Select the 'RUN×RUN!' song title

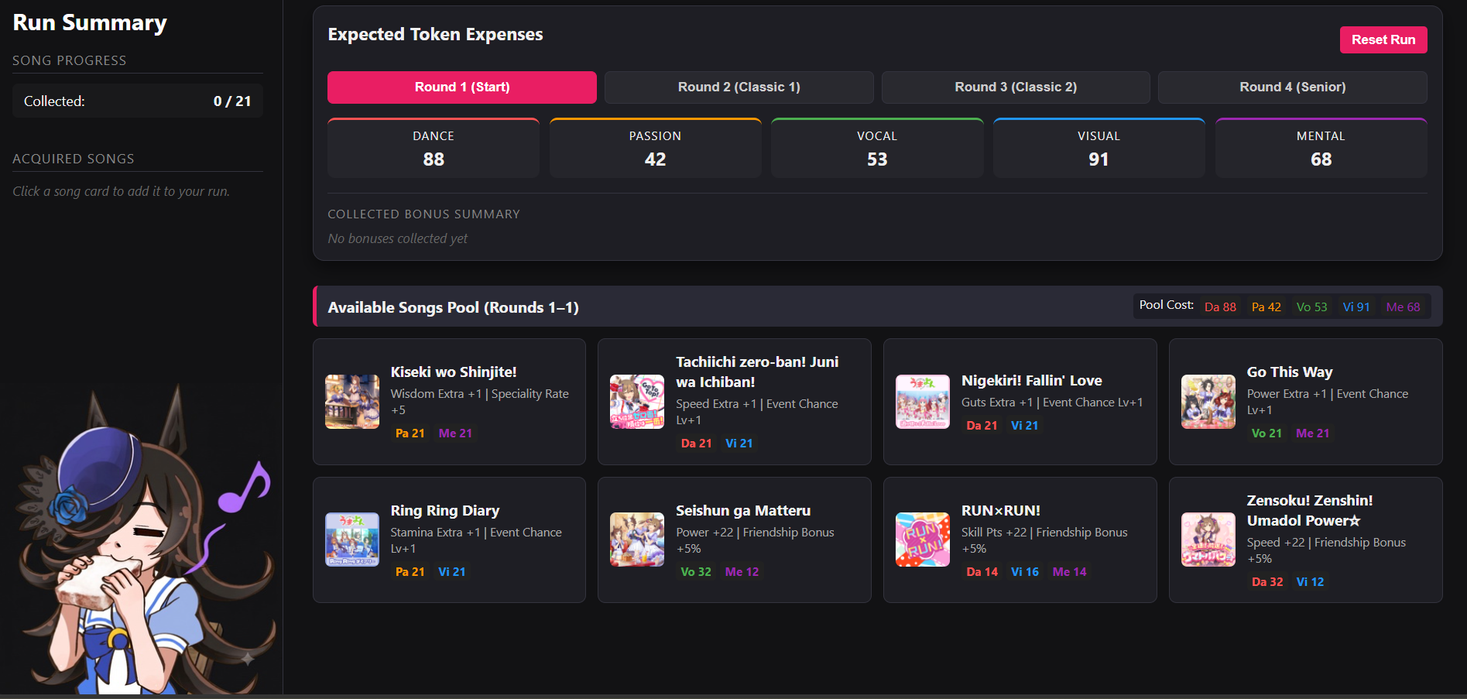click(1001, 511)
